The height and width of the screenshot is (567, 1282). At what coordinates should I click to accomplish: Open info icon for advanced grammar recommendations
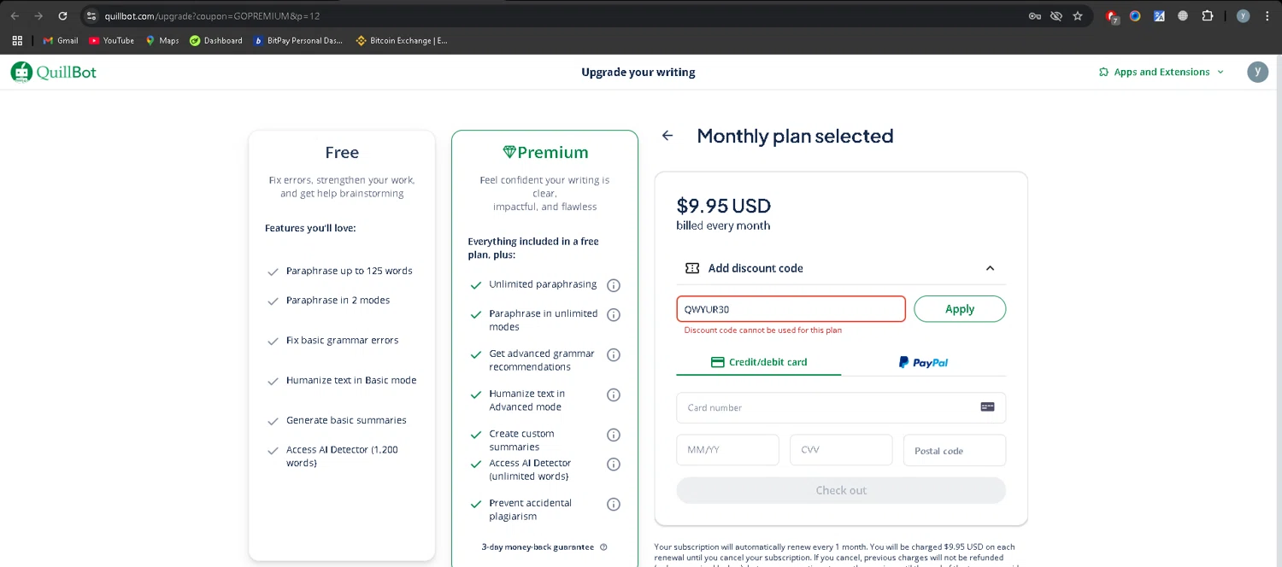pyautogui.click(x=613, y=355)
